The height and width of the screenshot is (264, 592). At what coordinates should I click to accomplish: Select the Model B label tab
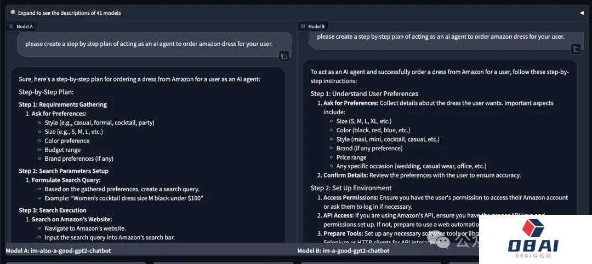313,26
